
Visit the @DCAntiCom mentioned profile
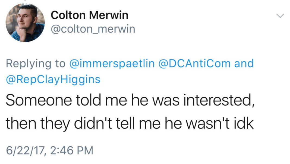[195, 64]
